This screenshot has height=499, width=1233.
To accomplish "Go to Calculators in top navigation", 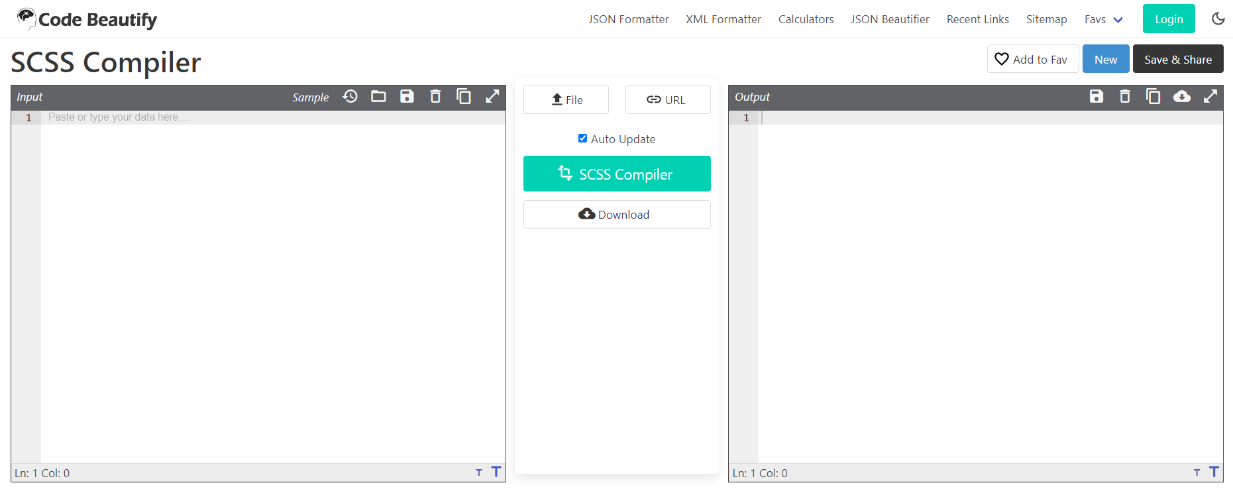I will click(x=806, y=19).
